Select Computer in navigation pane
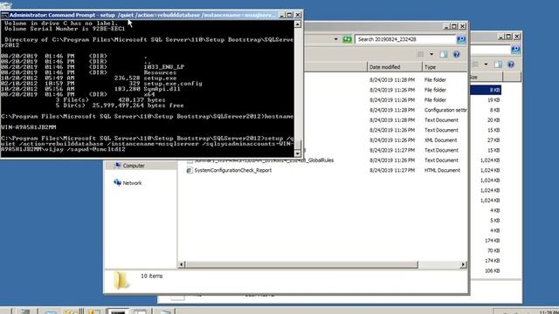The image size is (559, 314). 134,166
